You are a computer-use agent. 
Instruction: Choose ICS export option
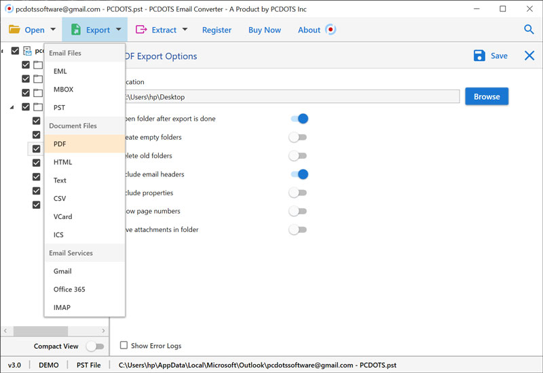click(84, 235)
